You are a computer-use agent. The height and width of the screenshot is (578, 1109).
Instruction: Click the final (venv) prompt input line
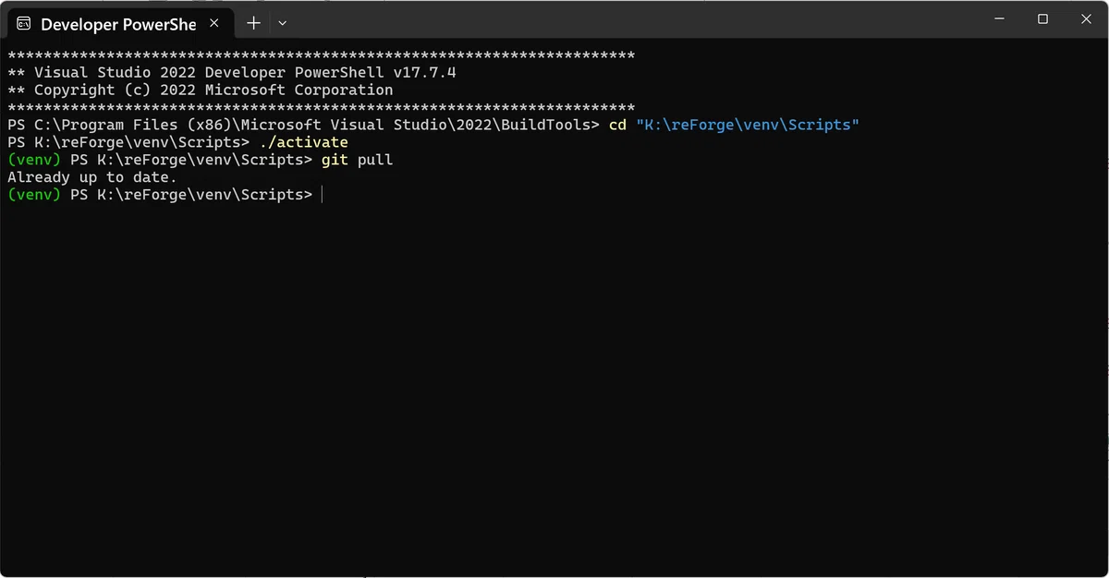click(165, 195)
